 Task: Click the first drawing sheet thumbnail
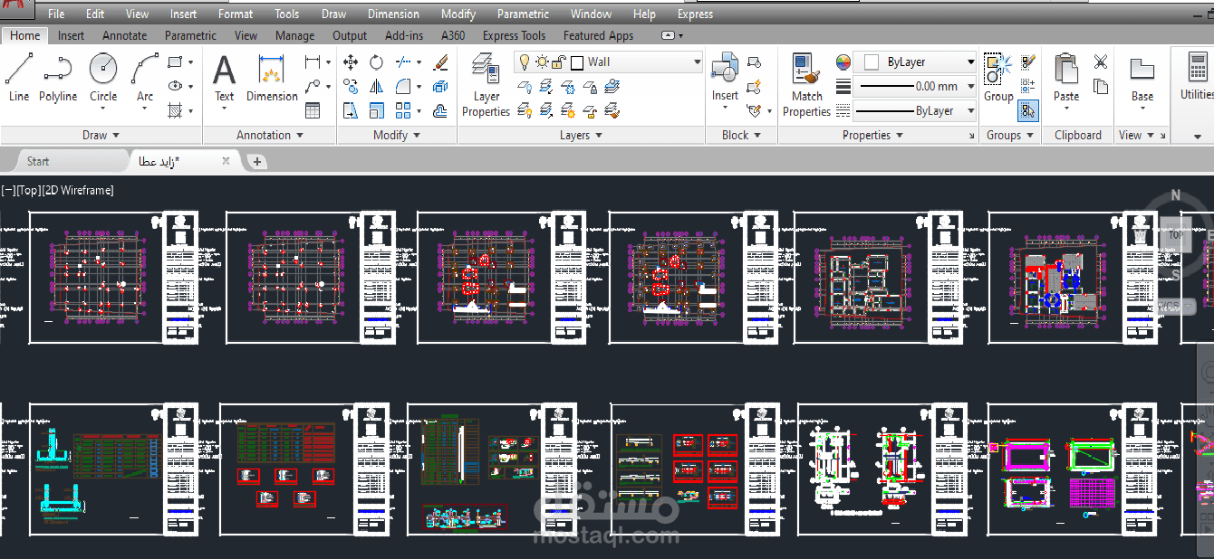point(114,278)
